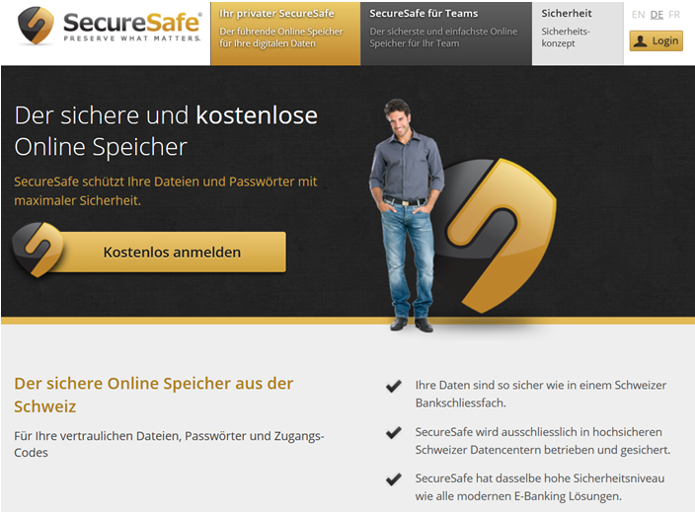
Task: Click the Kostenlos anmelden button
Action: 172,252
